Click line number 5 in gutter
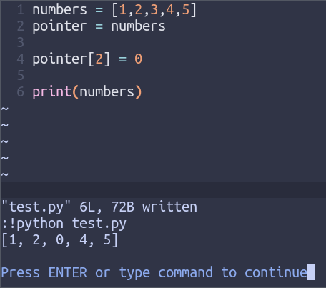 tap(21, 75)
